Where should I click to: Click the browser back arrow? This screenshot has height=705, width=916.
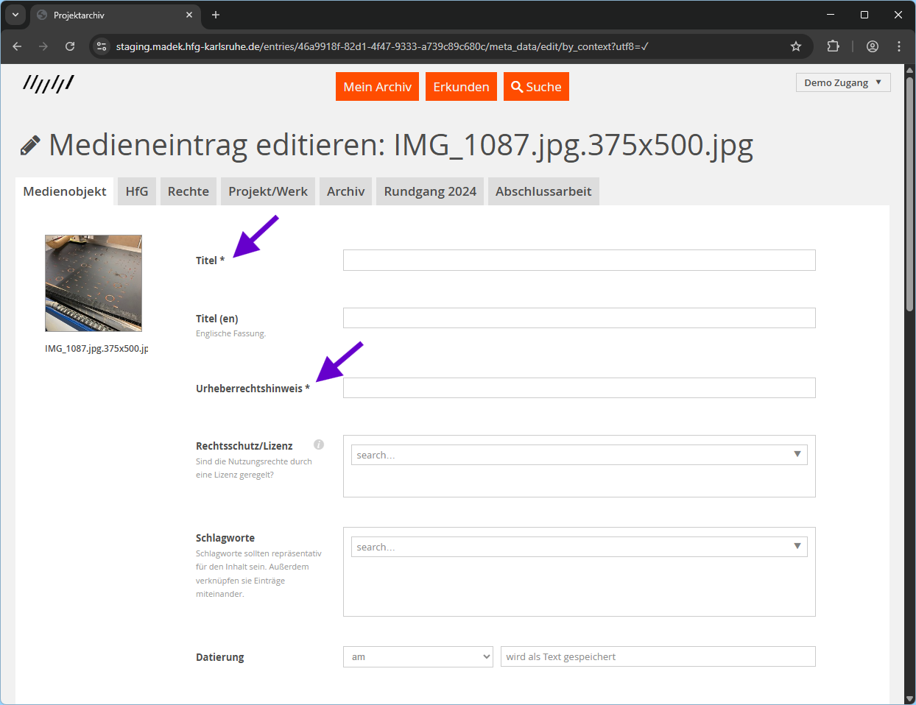pos(17,46)
